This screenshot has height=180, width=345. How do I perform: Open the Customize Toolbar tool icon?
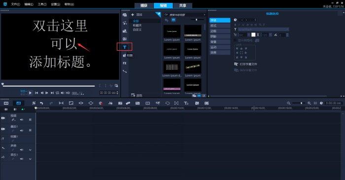point(34,103)
